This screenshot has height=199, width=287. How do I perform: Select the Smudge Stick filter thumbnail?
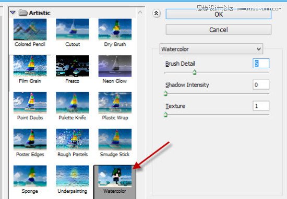pyautogui.click(x=115, y=140)
